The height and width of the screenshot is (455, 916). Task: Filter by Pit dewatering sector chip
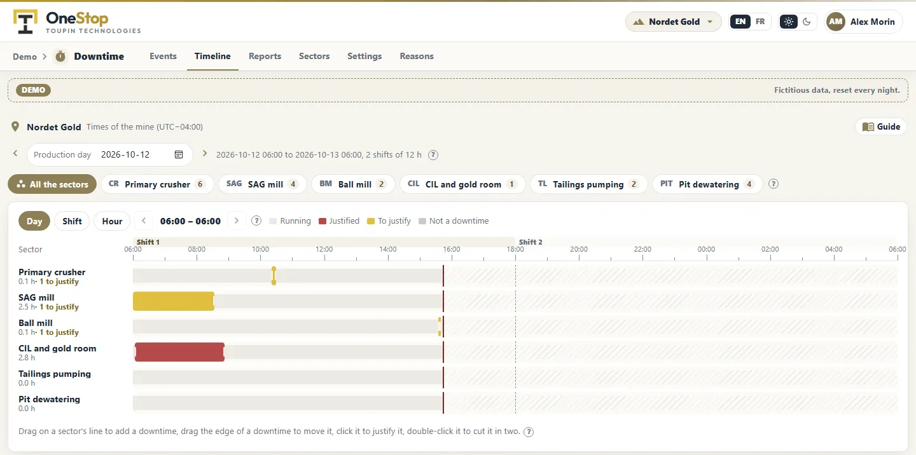[x=707, y=184]
